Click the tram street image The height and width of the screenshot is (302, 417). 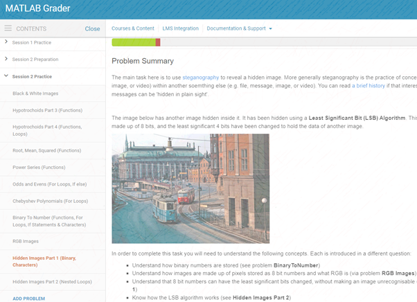[190, 188]
